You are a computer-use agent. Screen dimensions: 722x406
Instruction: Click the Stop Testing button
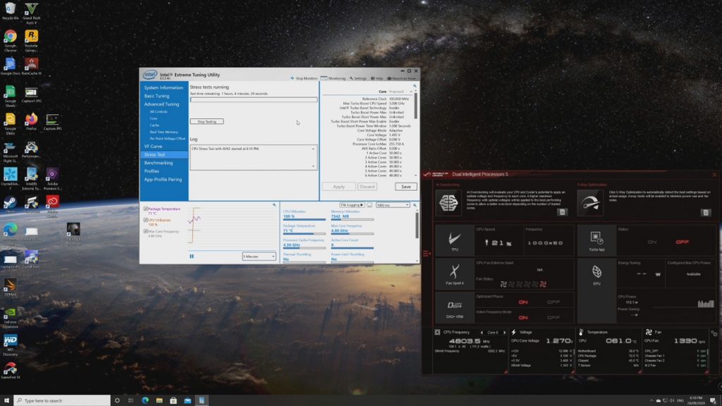coord(207,121)
